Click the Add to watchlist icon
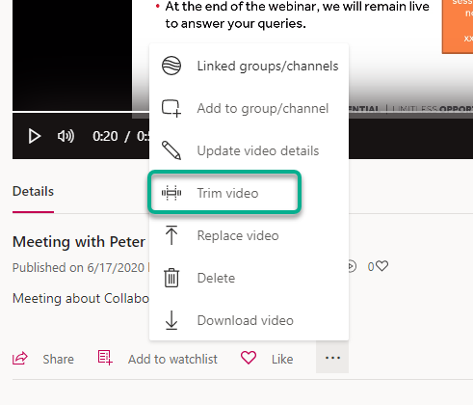This screenshot has height=405, width=473. point(105,358)
